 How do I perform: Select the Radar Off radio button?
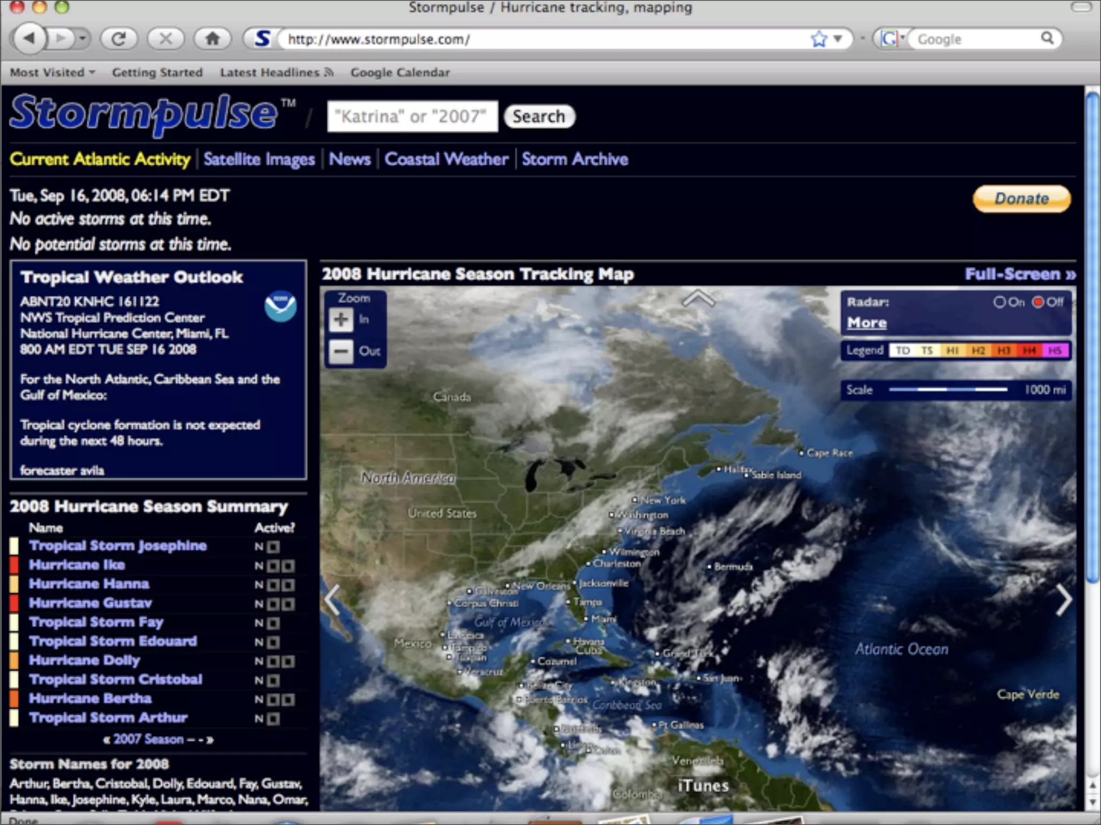point(1038,302)
